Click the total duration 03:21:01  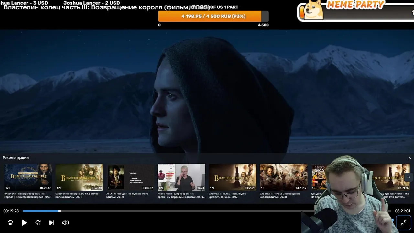[403, 211]
